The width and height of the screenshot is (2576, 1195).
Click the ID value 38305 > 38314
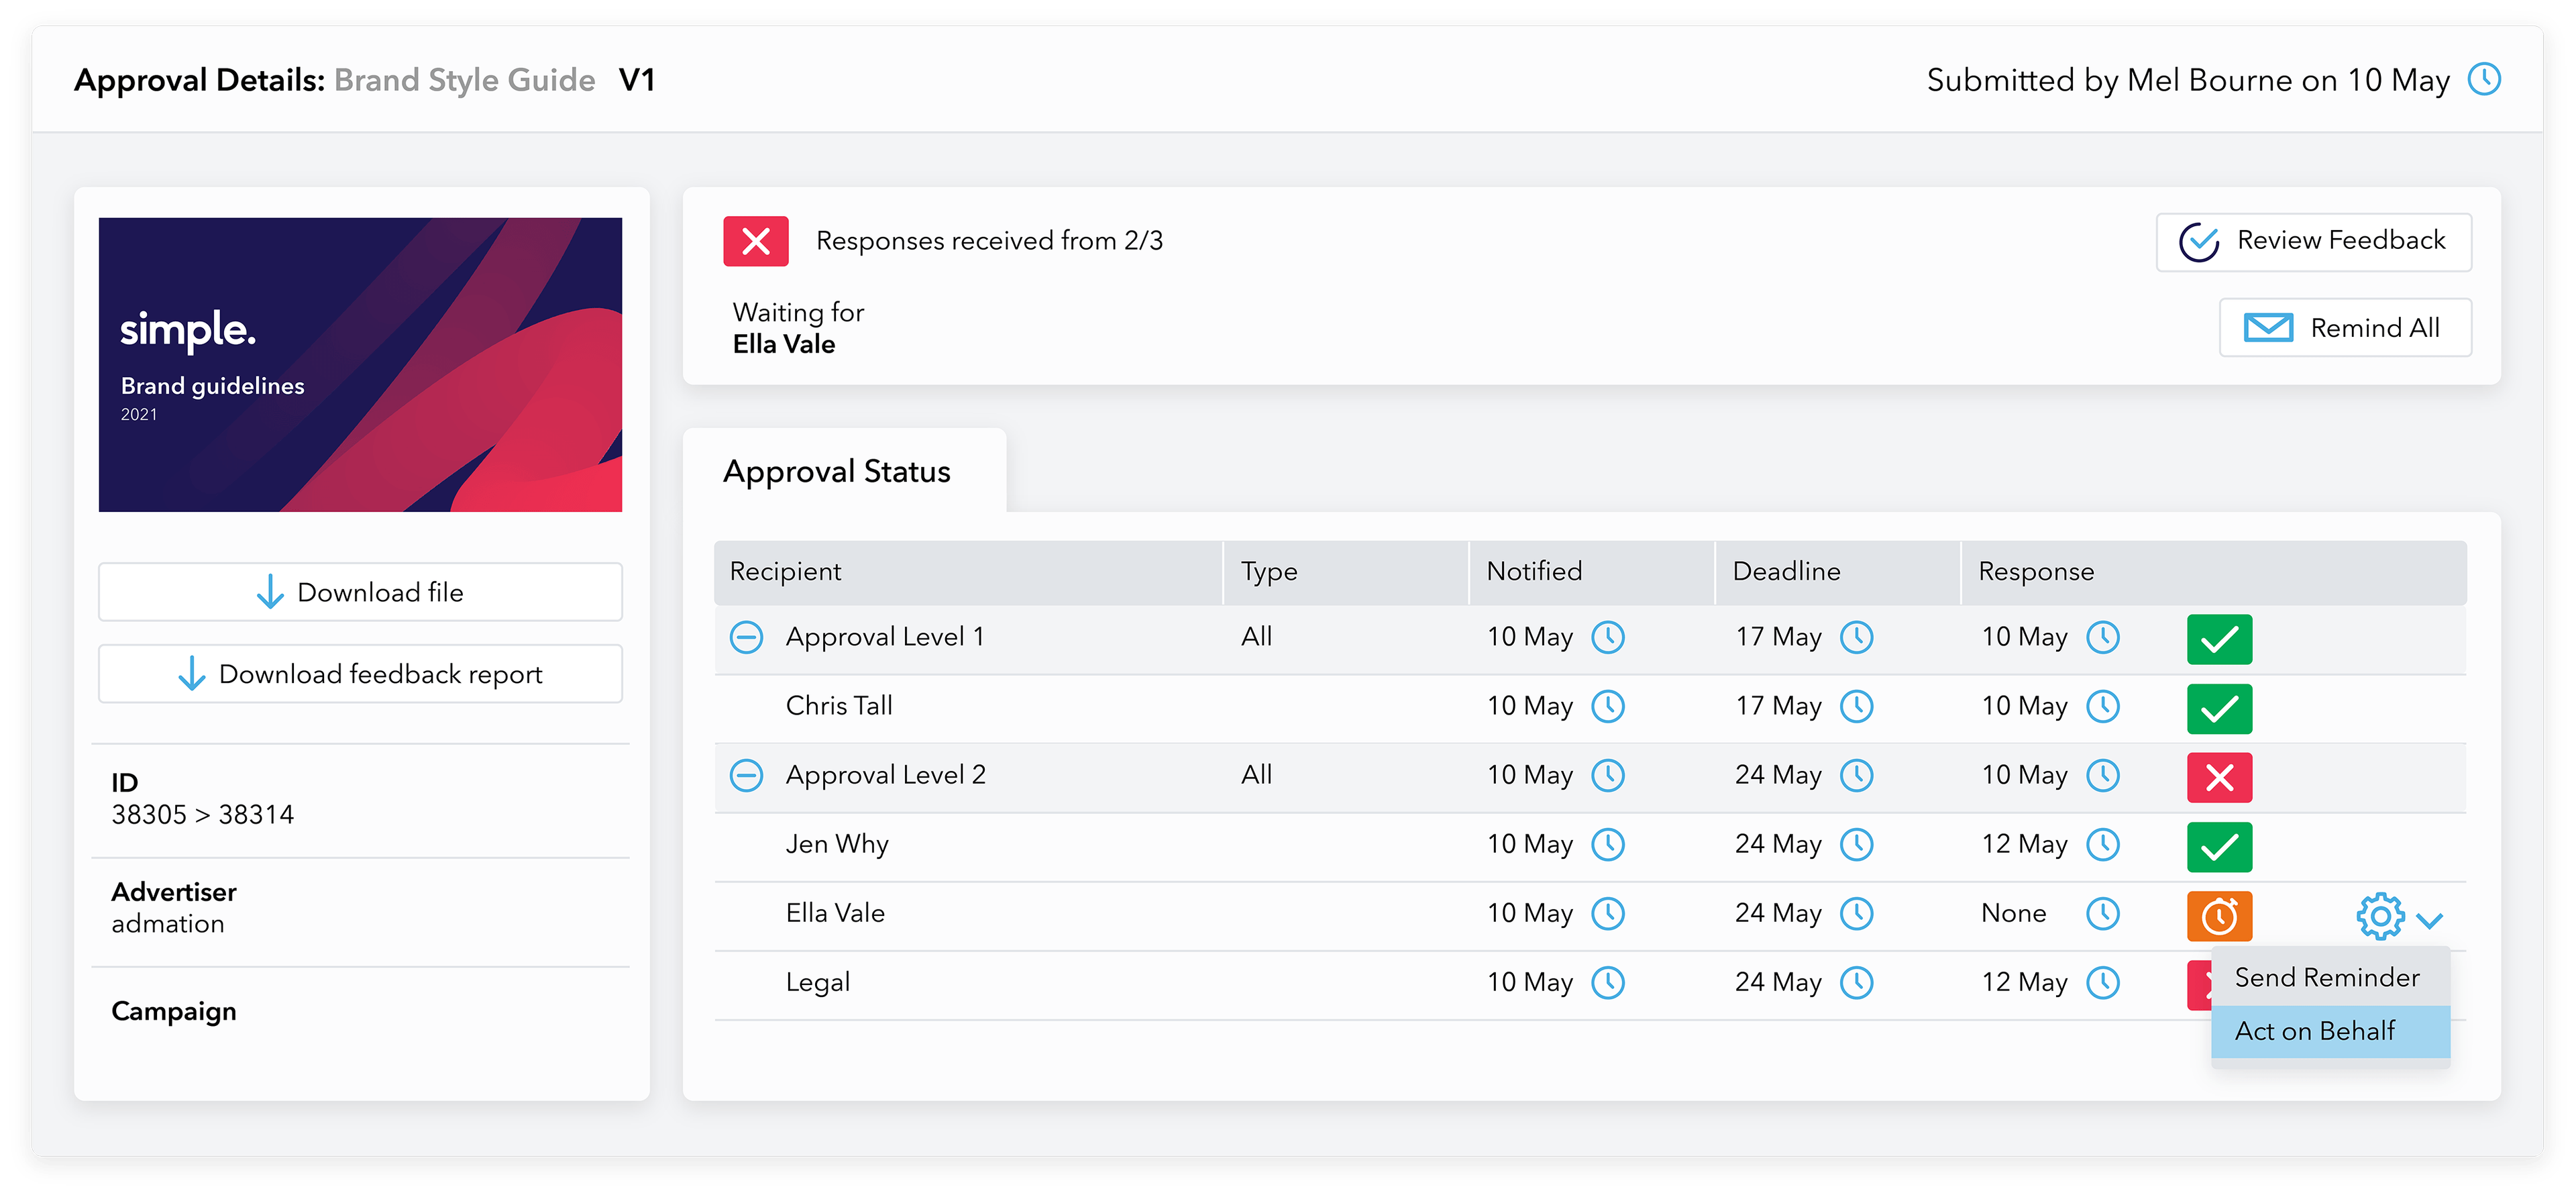pyautogui.click(x=203, y=815)
